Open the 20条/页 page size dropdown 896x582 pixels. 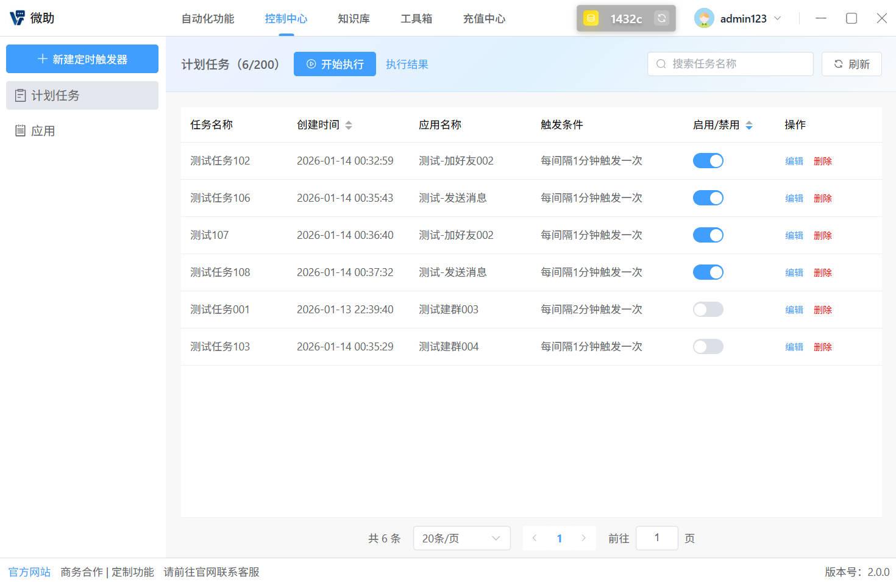[461, 538]
